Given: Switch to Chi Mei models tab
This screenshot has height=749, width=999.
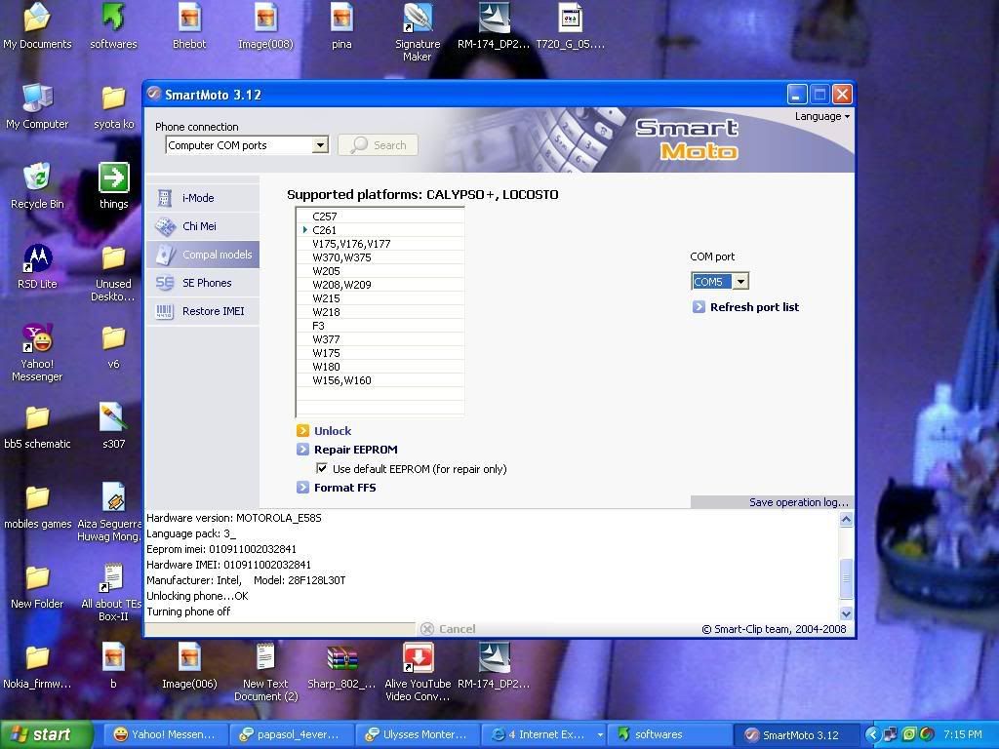Looking at the screenshot, I should [x=203, y=226].
